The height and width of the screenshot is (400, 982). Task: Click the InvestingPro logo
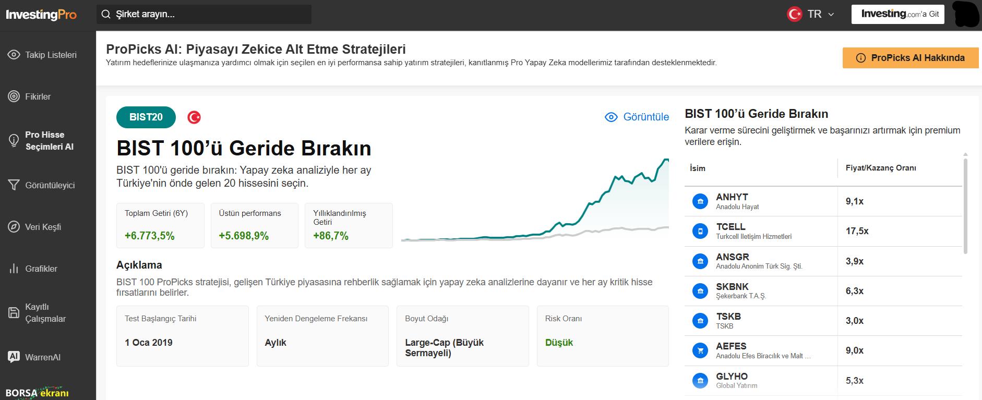pos(41,15)
